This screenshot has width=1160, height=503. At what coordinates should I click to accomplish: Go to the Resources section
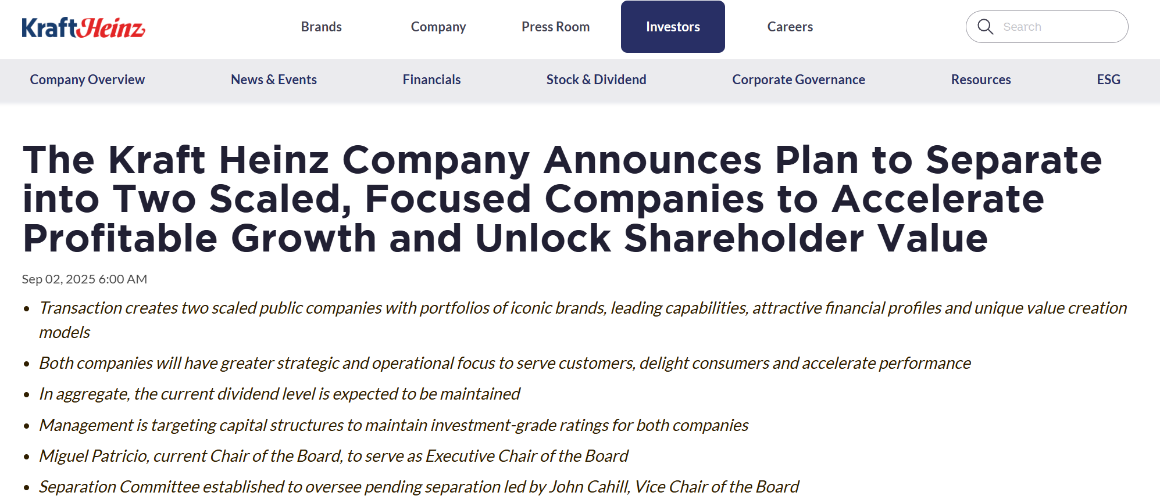click(x=980, y=80)
